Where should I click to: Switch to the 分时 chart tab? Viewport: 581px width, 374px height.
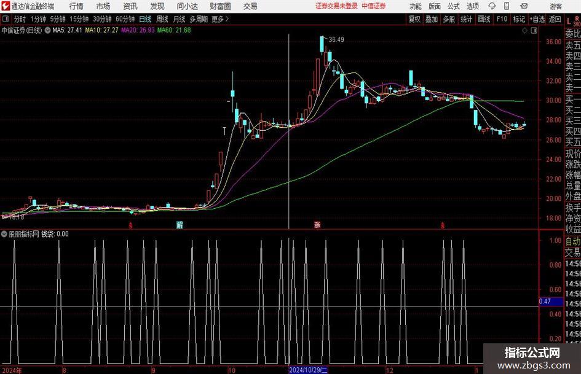click(20, 19)
